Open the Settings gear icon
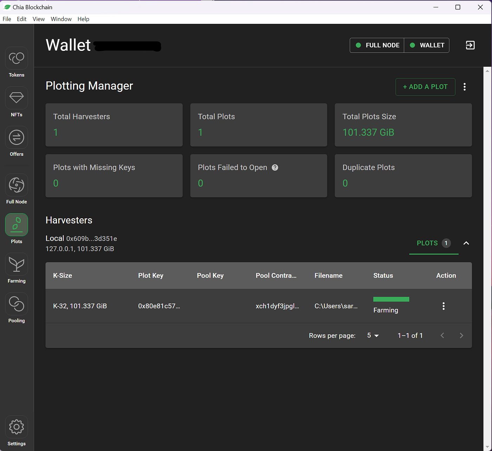 tap(17, 427)
